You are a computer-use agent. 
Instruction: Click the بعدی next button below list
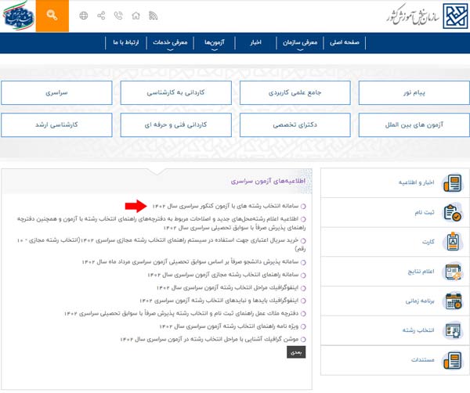click(296, 352)
